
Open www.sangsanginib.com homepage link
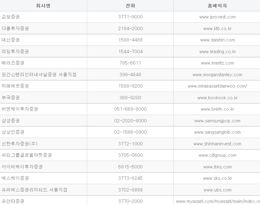coord(217,132)
